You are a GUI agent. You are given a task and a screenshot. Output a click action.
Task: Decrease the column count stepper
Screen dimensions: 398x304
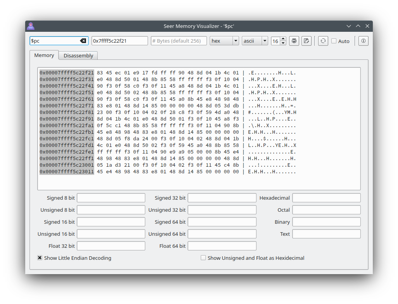pyautogui.click(x=283, y=43)
